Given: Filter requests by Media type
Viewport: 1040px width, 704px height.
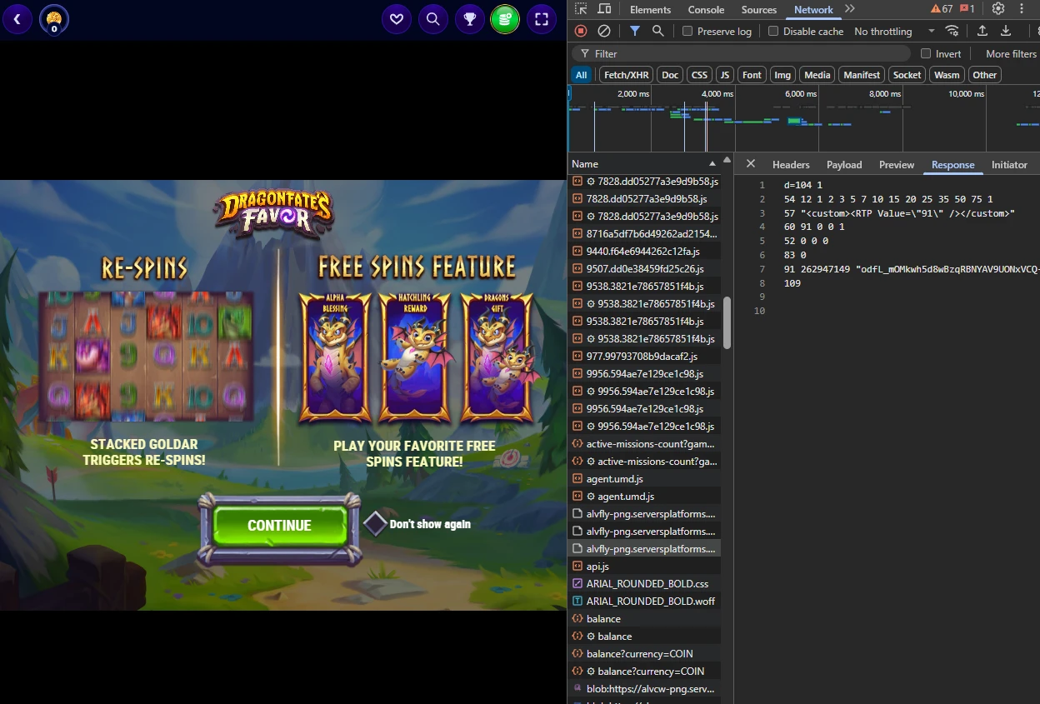Looking at the screenshot, I should pos(817,75).
